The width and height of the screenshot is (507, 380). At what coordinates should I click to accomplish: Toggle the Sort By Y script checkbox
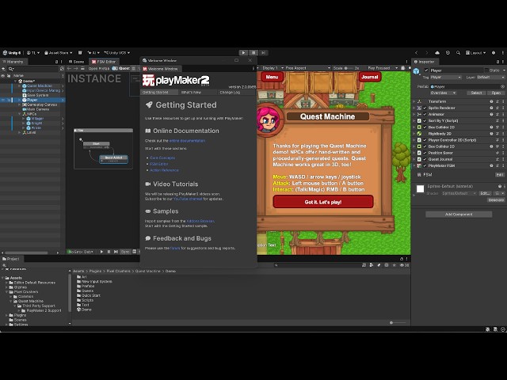click(425, 121)
